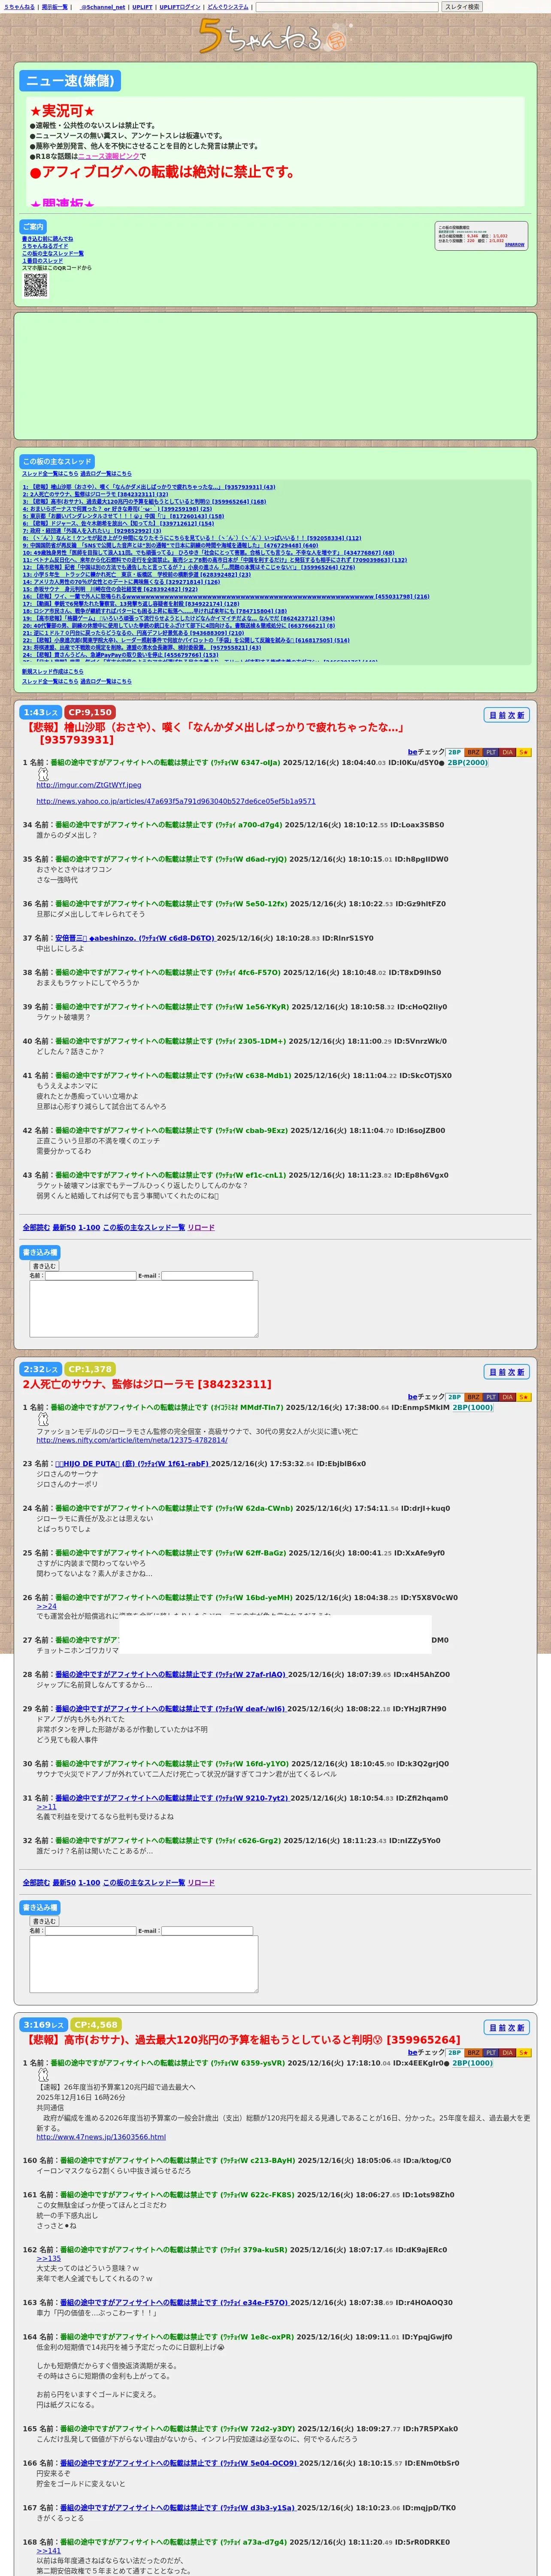This screenshot has width=551, height=2576.
Task: Click 1-100 under サウナ thread
Action: (89, 1882)
